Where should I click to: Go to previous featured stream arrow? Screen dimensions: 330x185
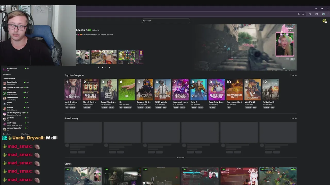(98, 67)
